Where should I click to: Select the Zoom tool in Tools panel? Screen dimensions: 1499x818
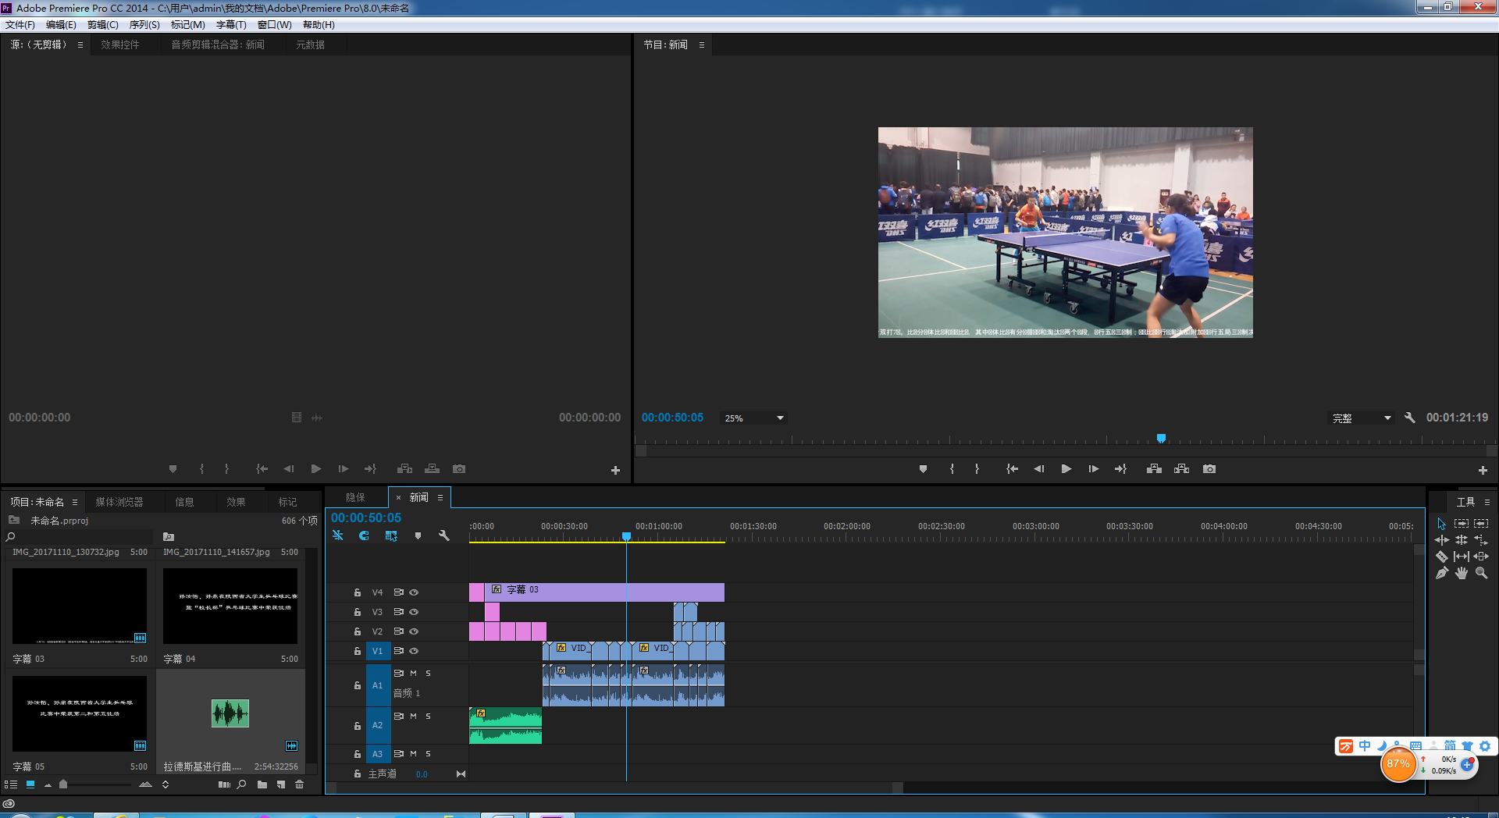tap(1481, 573)
